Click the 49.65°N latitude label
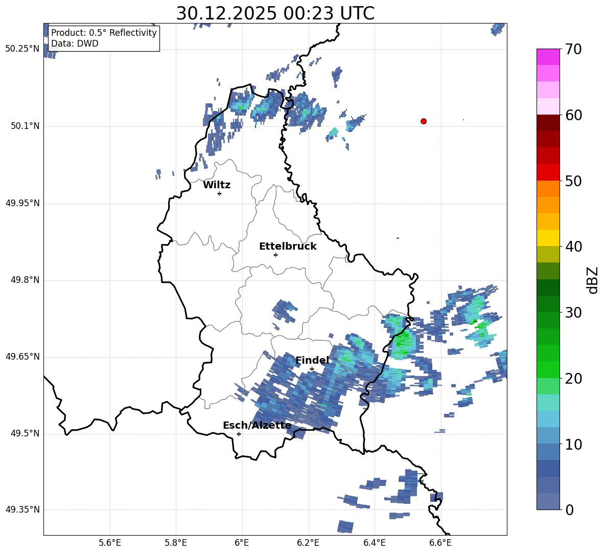 coord(22,357)
